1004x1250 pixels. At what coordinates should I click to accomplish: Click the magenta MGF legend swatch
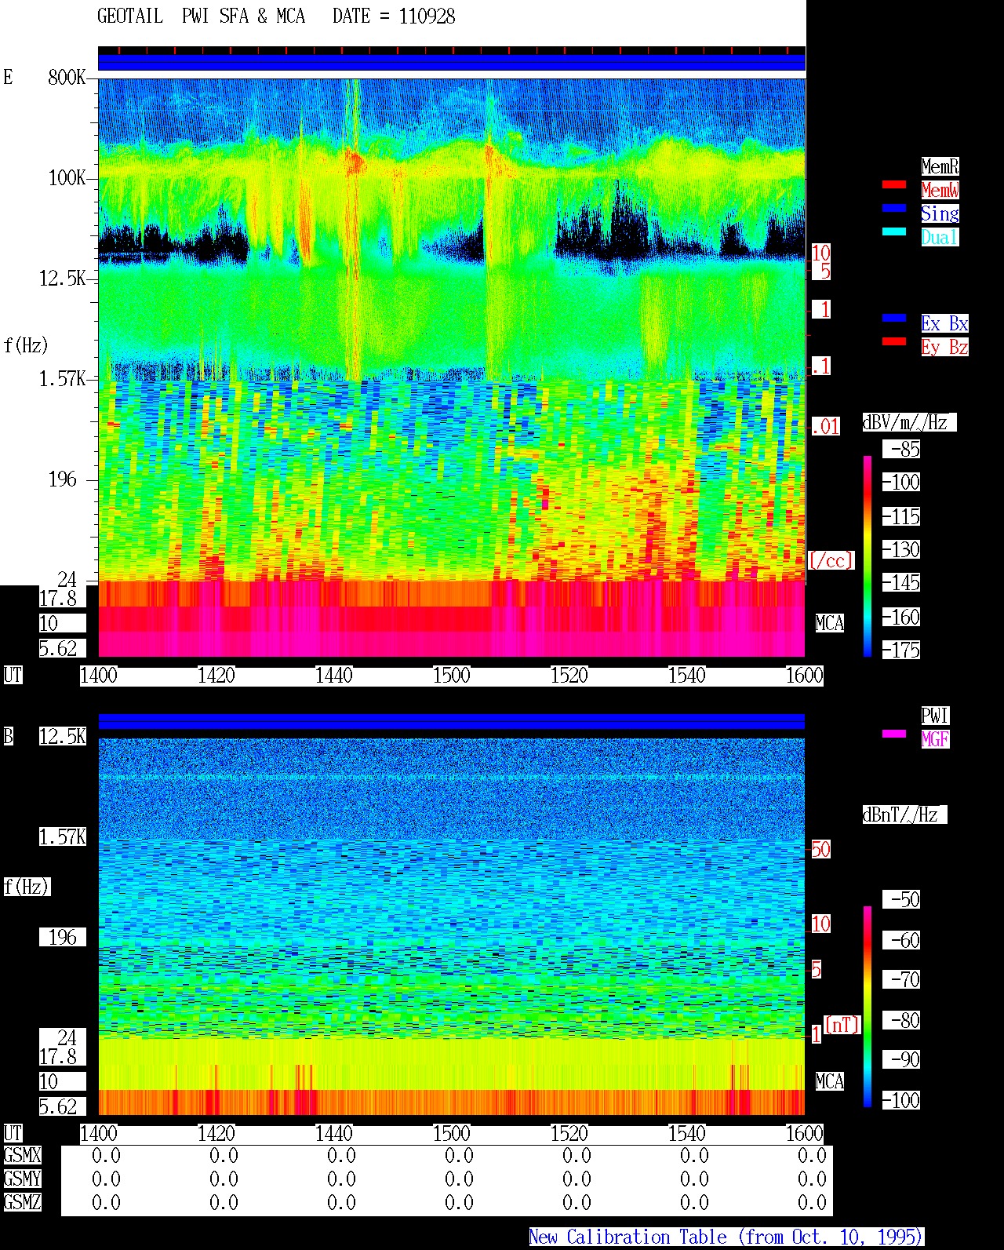894,734
